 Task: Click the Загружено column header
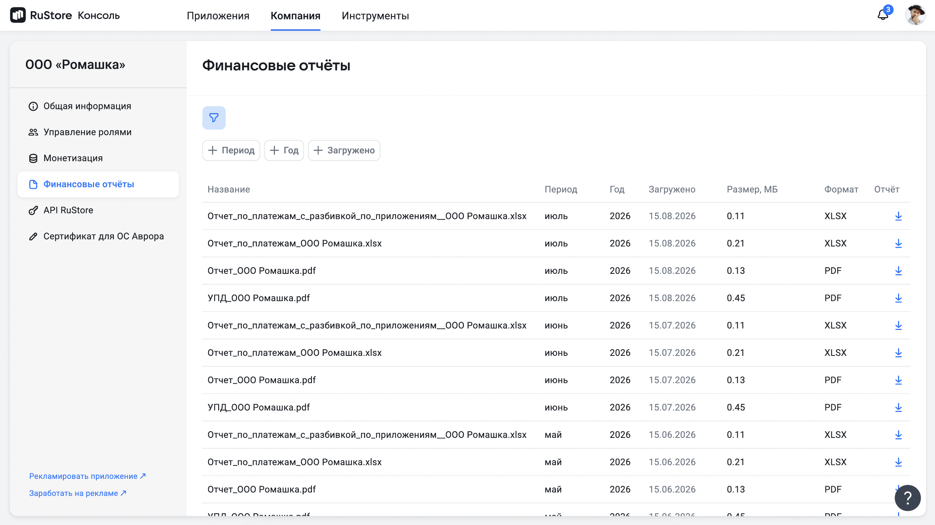[672, 189]
